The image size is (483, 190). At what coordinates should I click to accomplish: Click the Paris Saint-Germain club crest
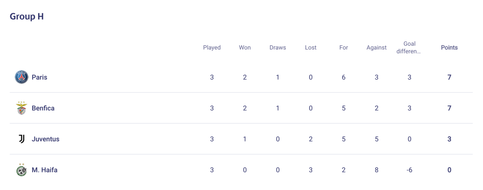[22, 77]
